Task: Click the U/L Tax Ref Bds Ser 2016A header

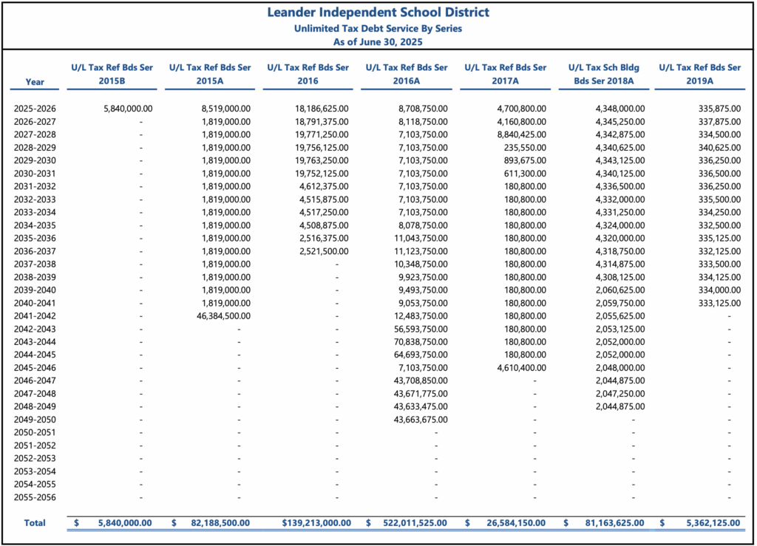Action: (x=407, y=75)
